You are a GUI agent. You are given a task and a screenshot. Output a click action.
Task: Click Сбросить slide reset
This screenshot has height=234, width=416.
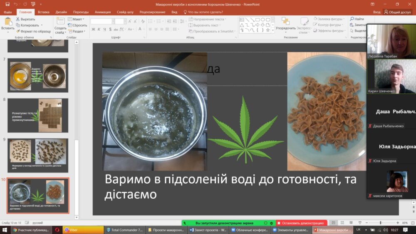(77, 25)
